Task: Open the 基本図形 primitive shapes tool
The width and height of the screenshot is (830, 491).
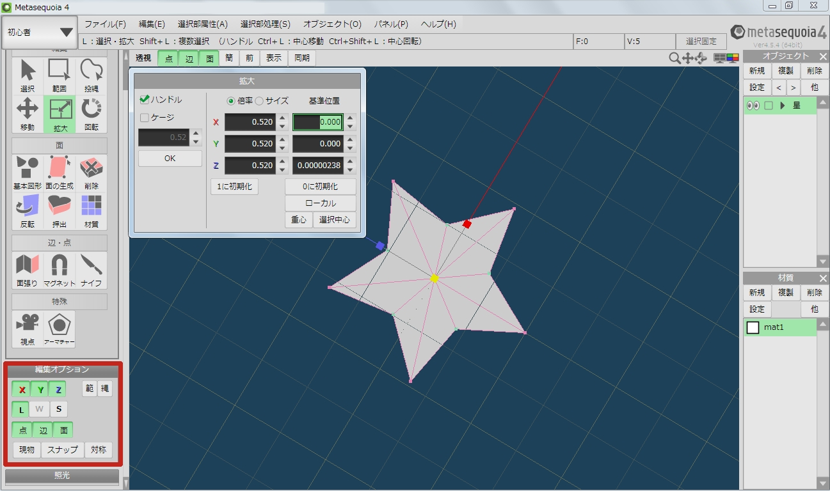Action: pos(28,173)
